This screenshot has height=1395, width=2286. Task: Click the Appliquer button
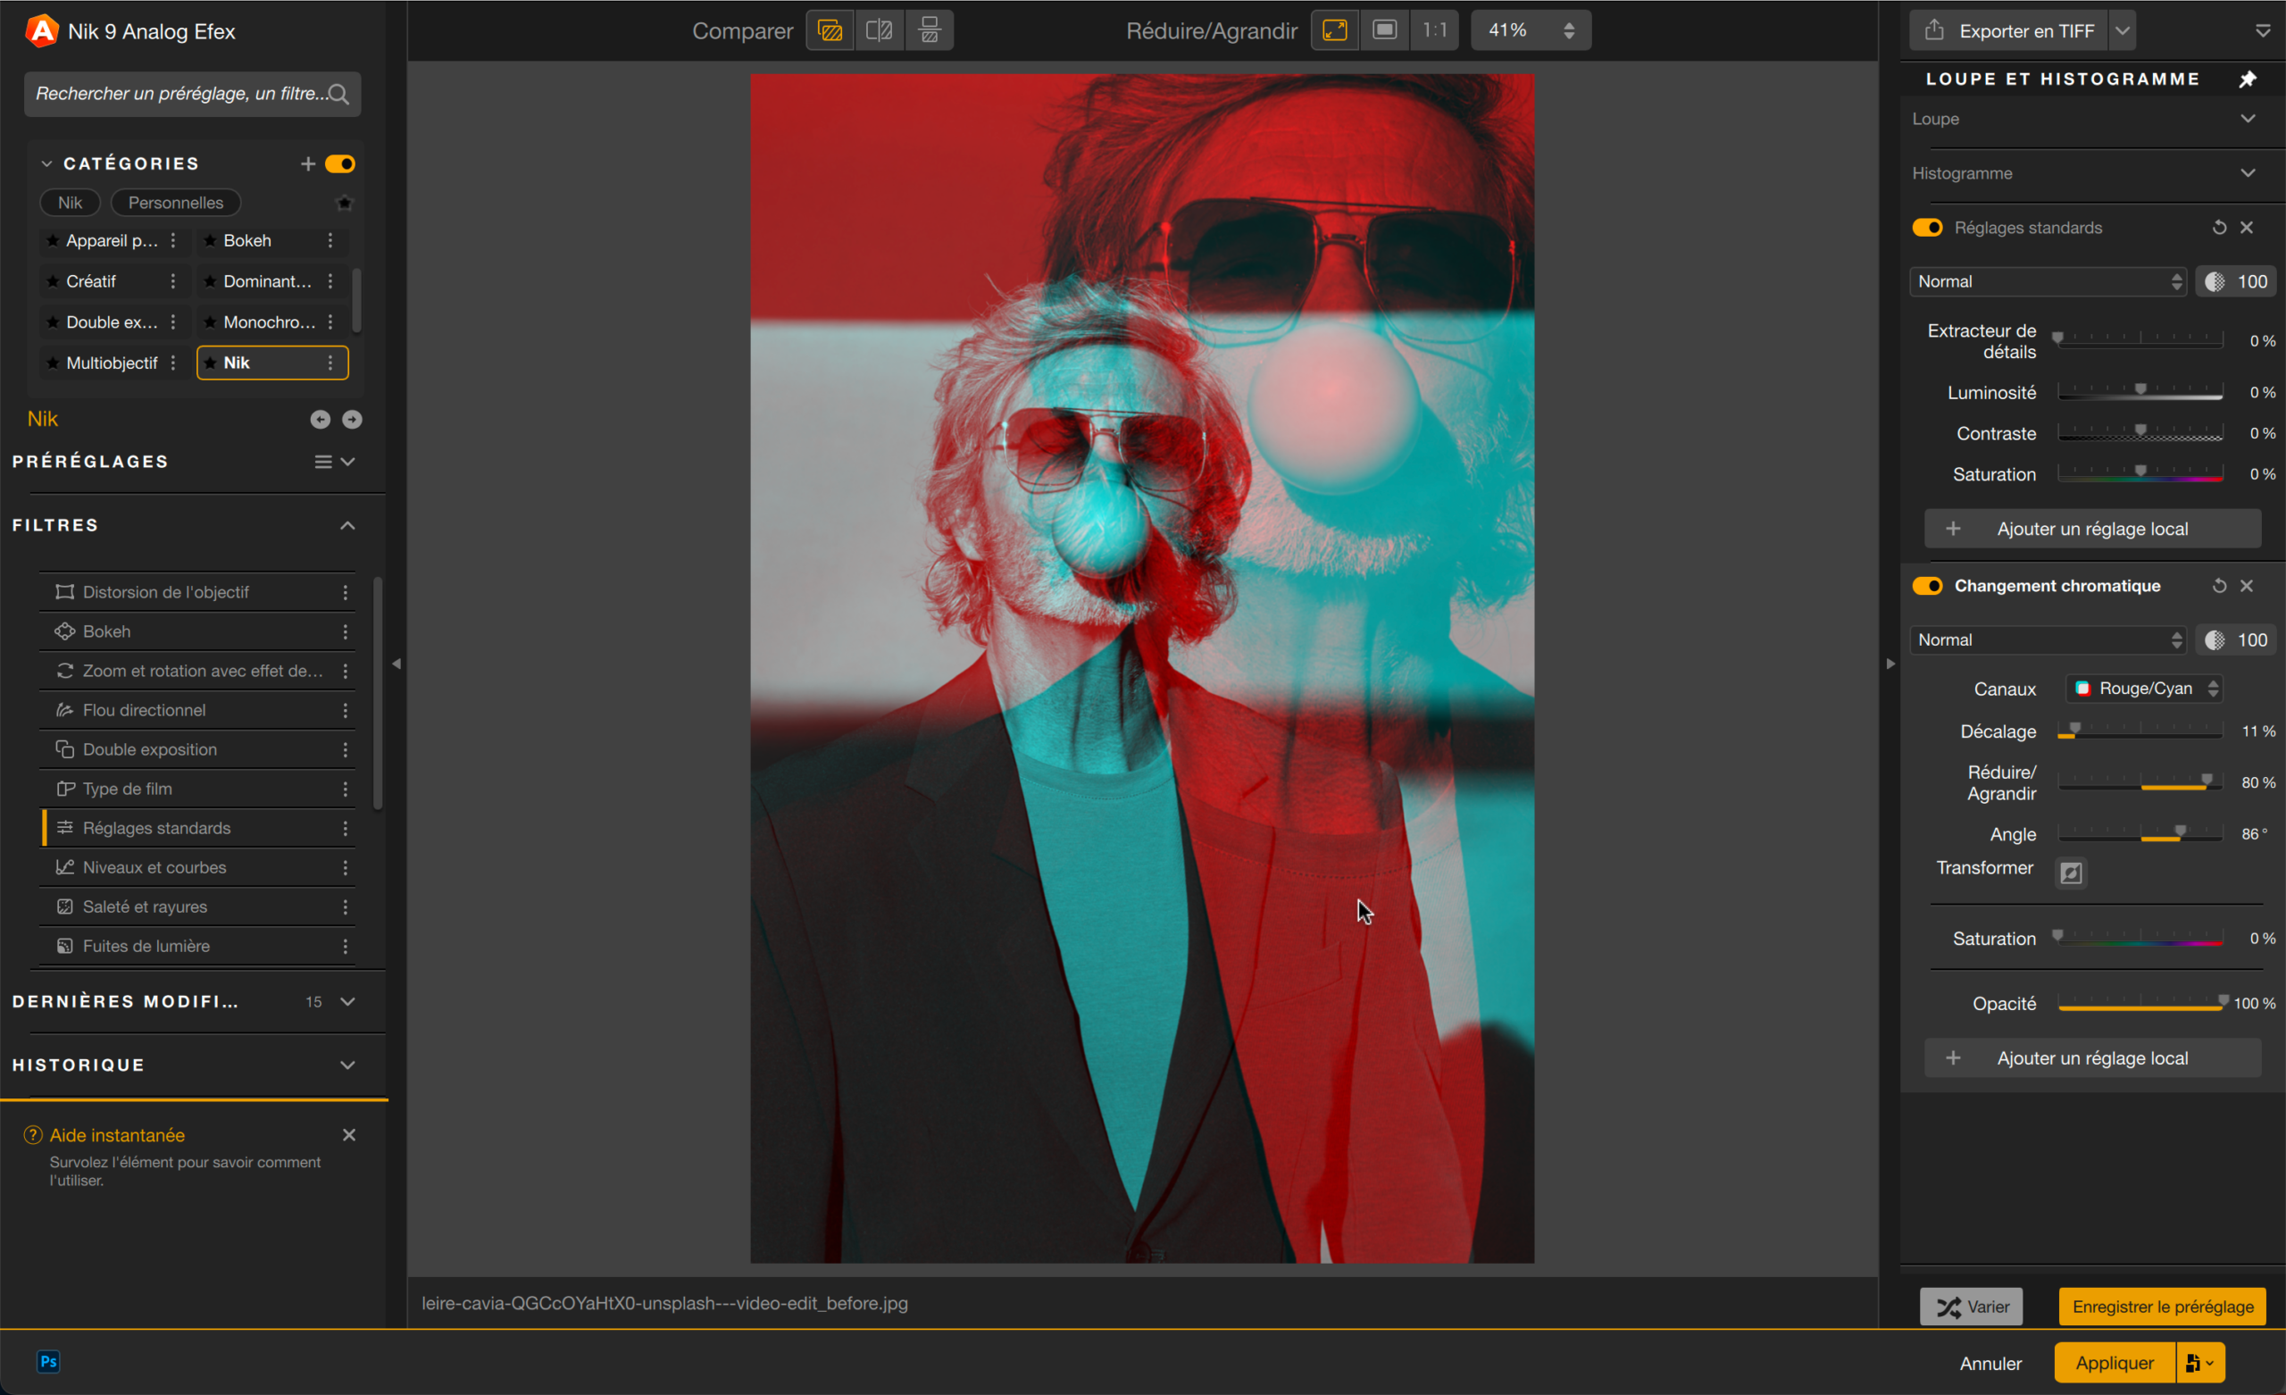point(2114,1362)
